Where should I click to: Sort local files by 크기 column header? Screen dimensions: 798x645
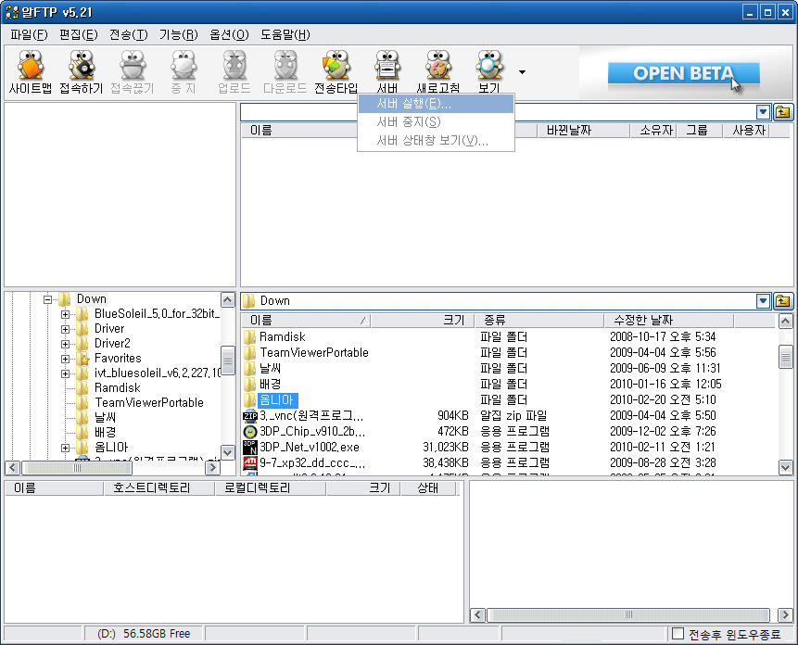[x=423, y=321]
